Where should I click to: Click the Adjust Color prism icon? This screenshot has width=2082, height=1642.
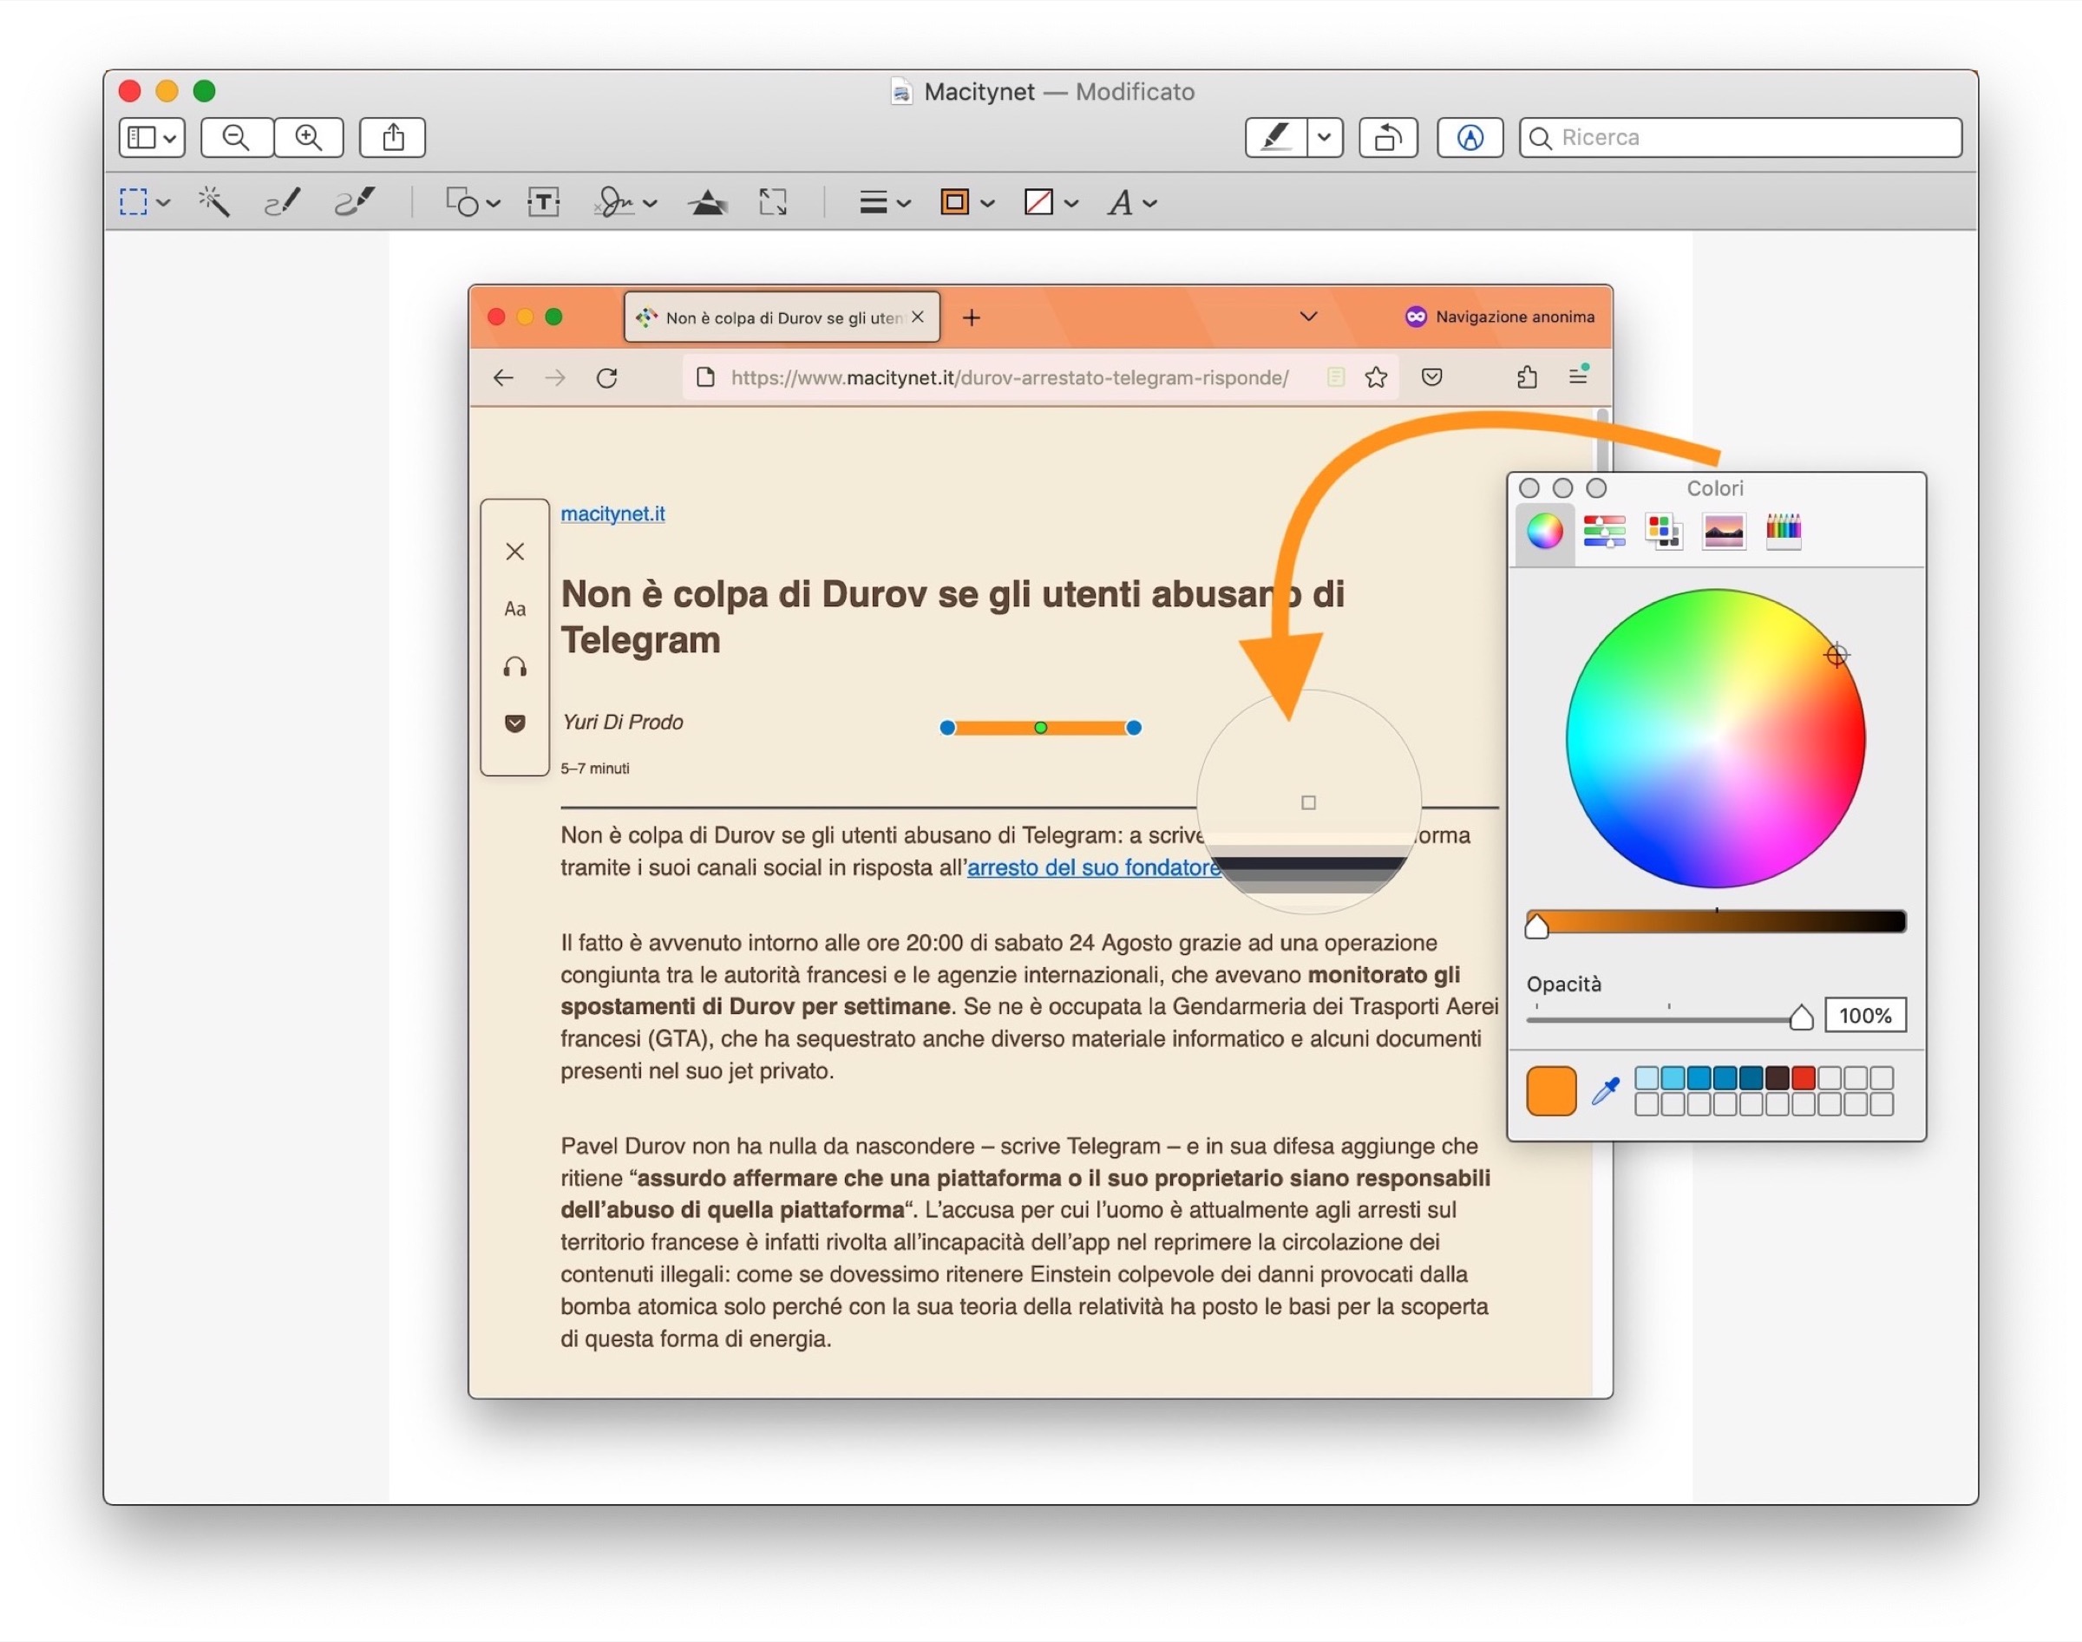tap(708, 202)
